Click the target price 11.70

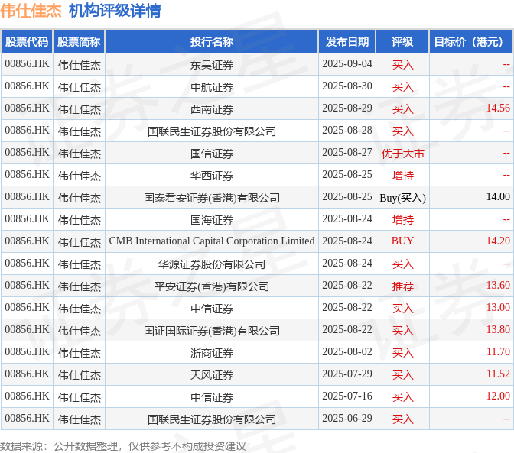coord(498,351)
